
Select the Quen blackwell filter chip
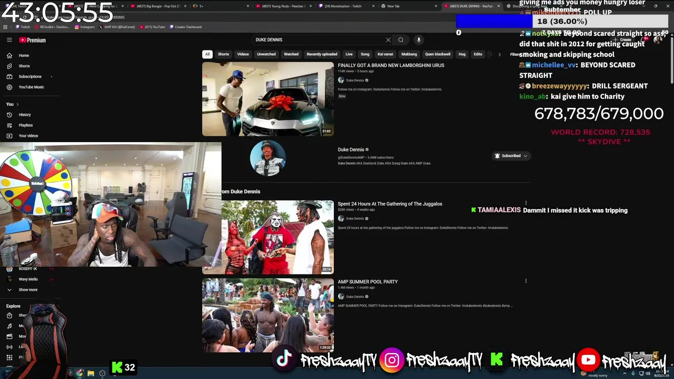[x=438, y=54]
